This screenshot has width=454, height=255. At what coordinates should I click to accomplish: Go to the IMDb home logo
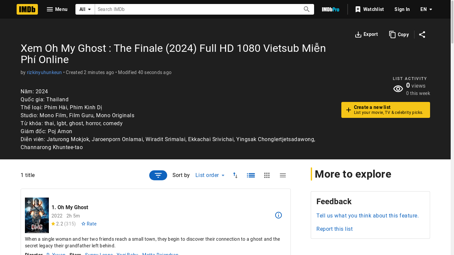point(27,9)
